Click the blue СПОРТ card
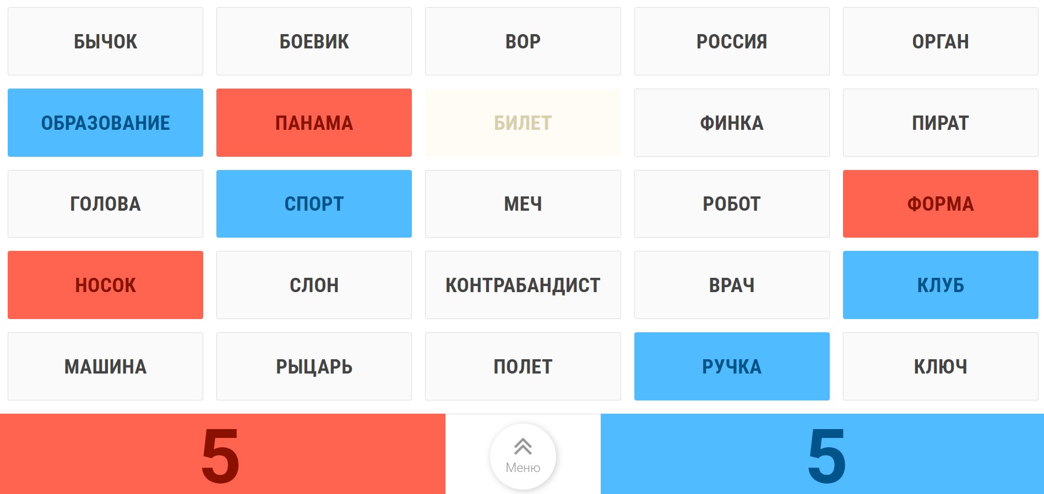 coord(314,204)
